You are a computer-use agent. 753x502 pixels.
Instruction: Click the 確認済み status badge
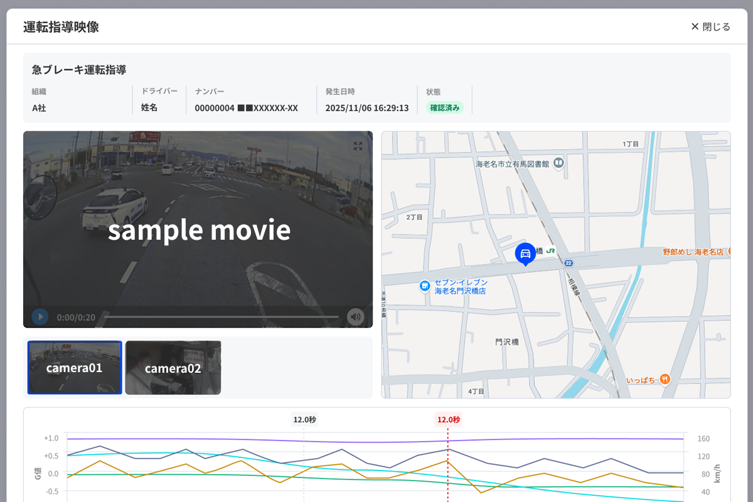pyautogui.click(x=445, y=107)
